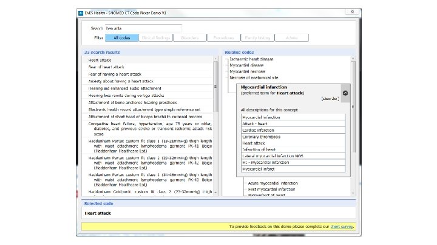Open 'Microinfarct of heart' child code

pos(266,195)
